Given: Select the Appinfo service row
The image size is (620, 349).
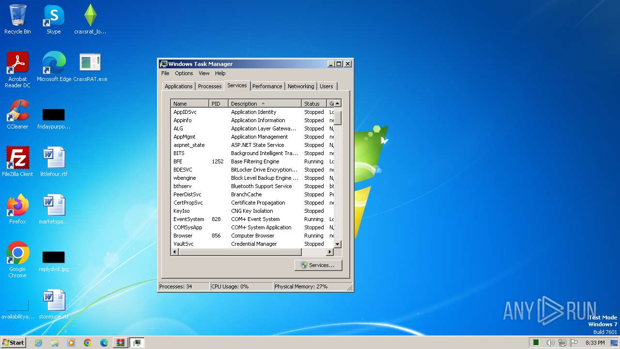Looking at the screenshot, I should tap(252, 120).
